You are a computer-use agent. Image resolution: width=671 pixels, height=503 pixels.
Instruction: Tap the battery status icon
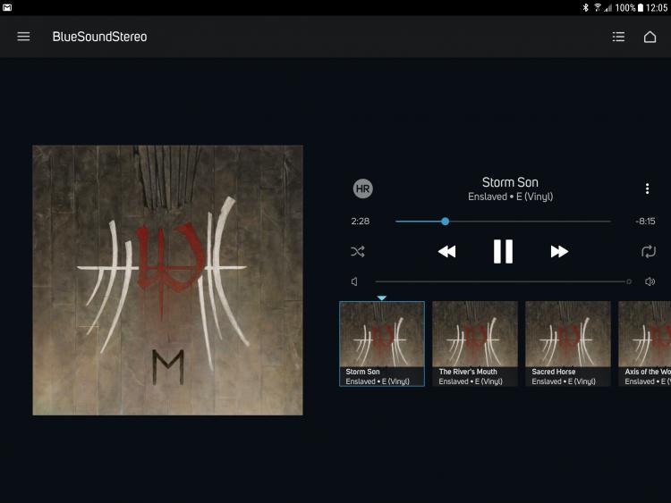coord(641,7)
